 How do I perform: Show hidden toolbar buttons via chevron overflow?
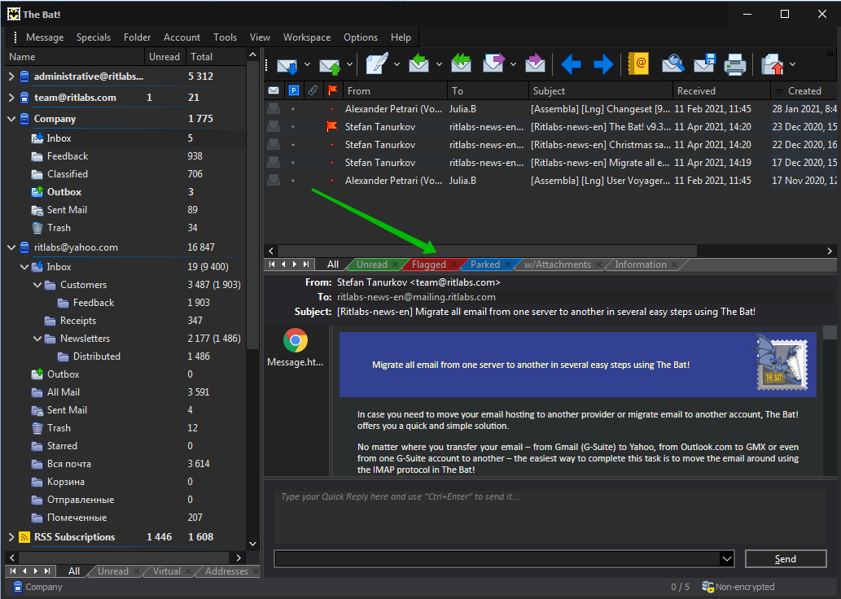pos(830,55)
